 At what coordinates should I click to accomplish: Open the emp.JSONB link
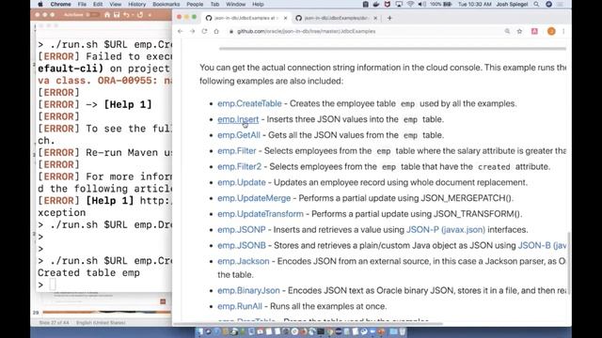click(x=242, y=245)
